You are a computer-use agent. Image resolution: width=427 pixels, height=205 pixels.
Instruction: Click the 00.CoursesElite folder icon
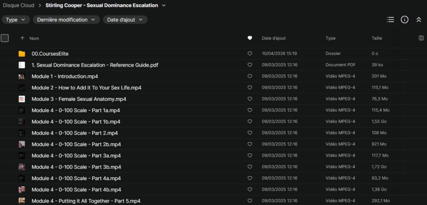22,54
